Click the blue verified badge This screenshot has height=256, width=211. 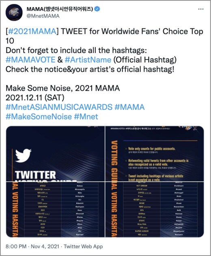tap(97, 9)
